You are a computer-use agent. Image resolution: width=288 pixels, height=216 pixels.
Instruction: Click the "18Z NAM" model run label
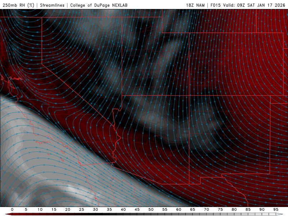click(195, 5)
